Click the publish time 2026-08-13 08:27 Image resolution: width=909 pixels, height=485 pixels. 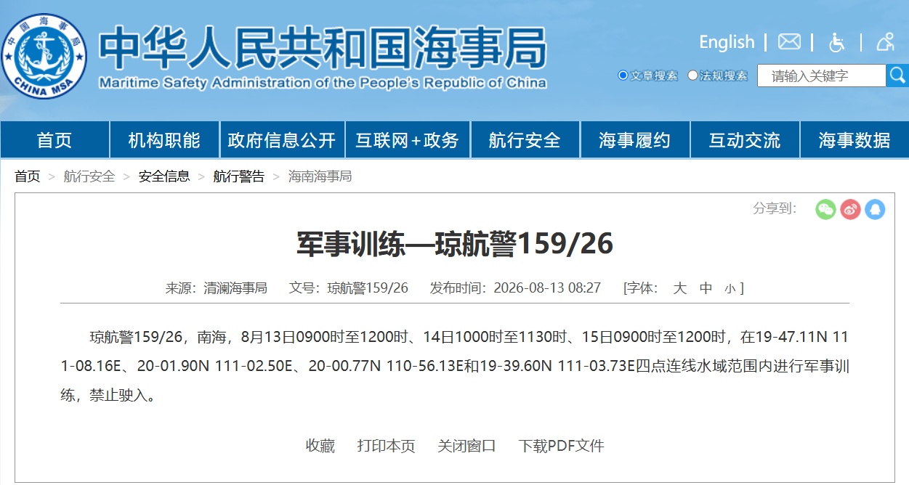pos(547,288)
